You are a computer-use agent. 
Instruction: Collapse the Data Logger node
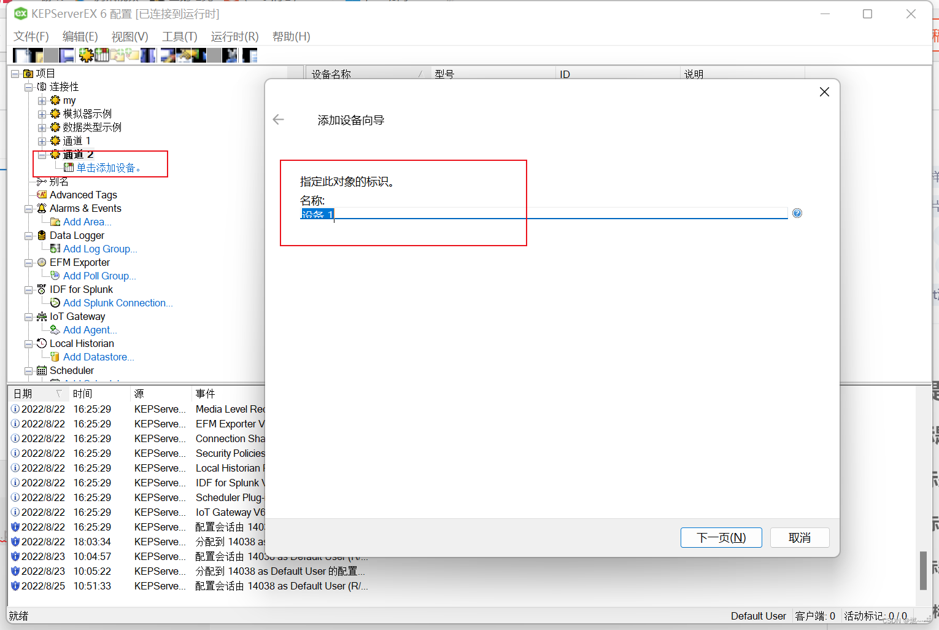[28, 236]
